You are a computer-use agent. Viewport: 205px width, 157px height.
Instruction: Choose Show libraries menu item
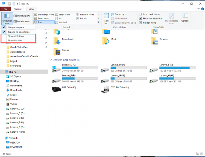(18, 40)
